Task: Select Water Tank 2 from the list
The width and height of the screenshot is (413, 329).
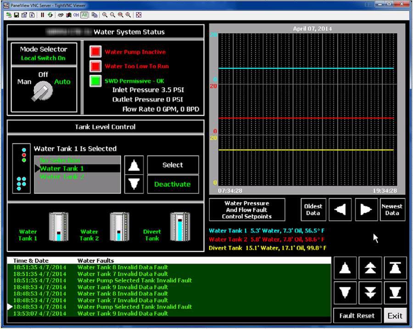Action: (x=62, y=176)
